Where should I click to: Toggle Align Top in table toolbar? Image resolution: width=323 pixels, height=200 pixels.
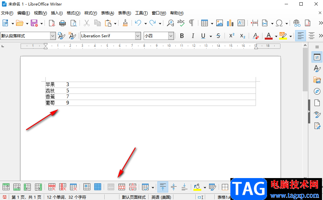coord(163,187)
